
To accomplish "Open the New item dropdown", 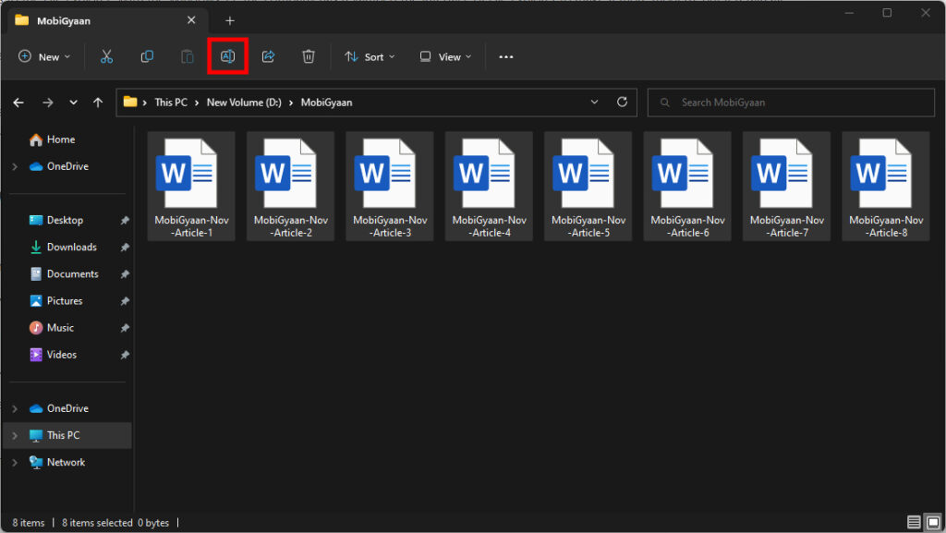I will point(44,56).
